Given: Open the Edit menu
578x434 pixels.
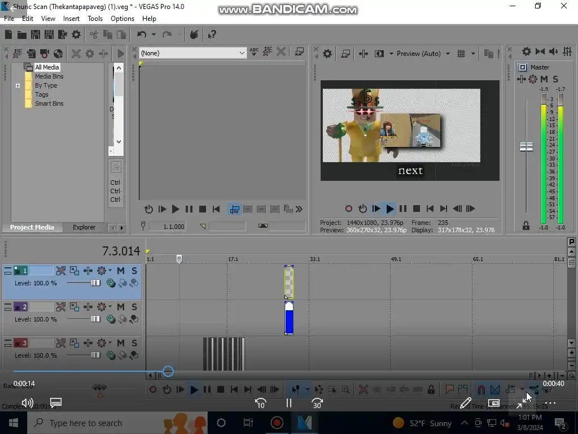Looking at the screenshot, I should point(27,19).
